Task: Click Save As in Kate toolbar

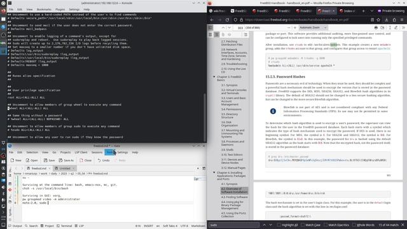Action: (66, 160)
